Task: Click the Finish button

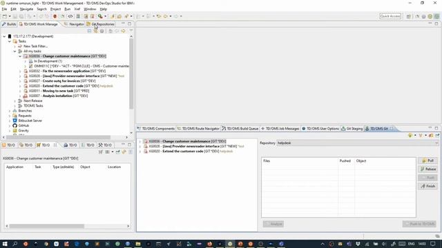Action: 427,186
